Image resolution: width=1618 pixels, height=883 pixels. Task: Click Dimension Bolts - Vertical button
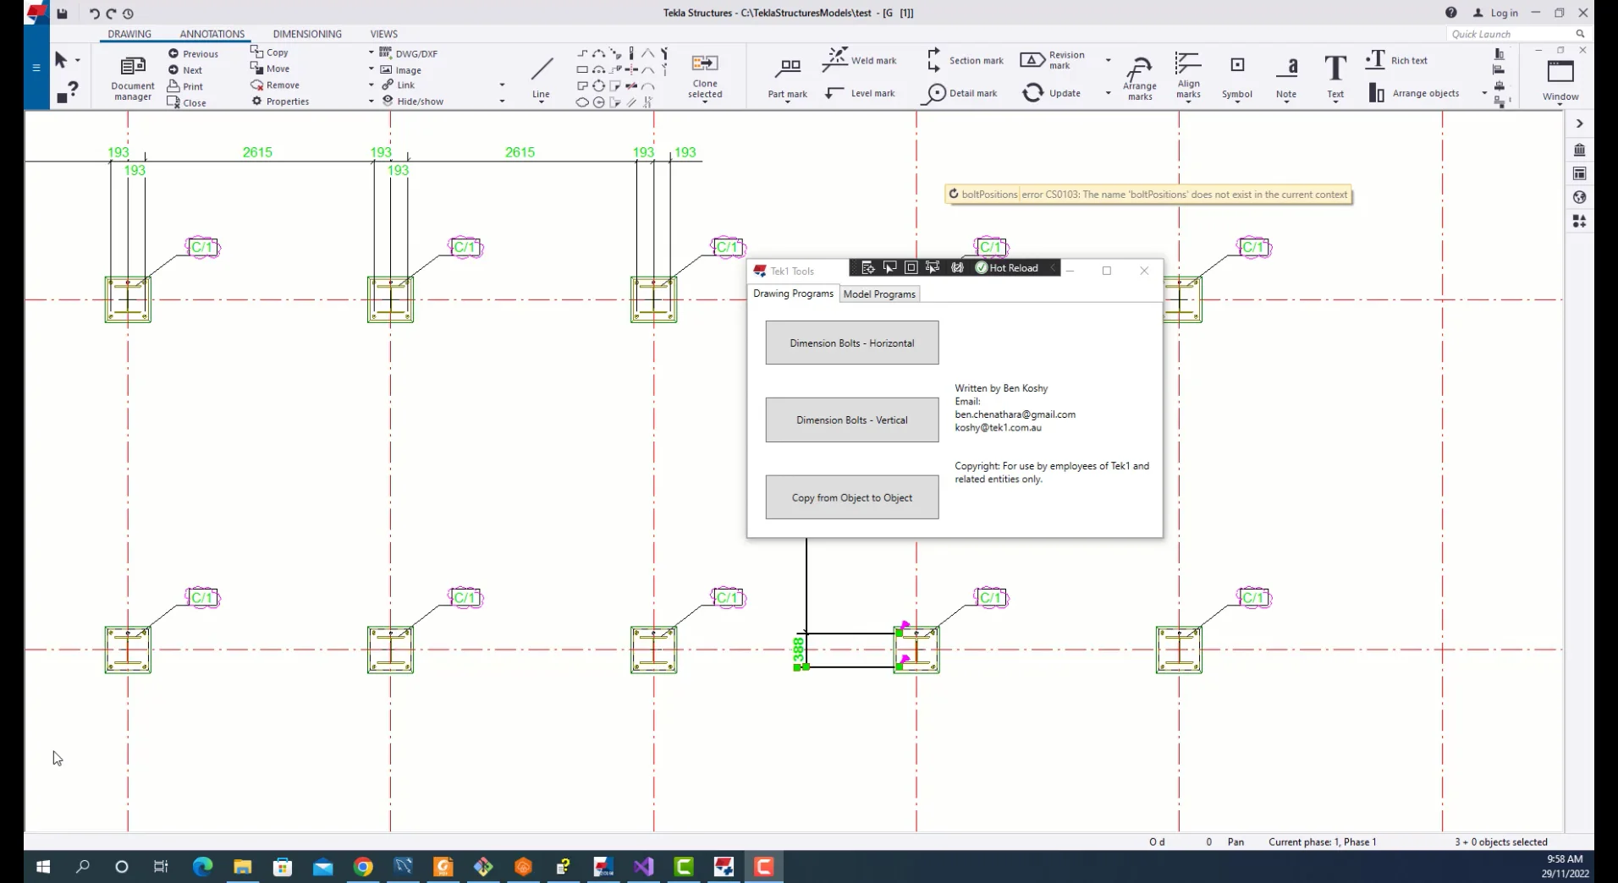click(x=851, y=420)
